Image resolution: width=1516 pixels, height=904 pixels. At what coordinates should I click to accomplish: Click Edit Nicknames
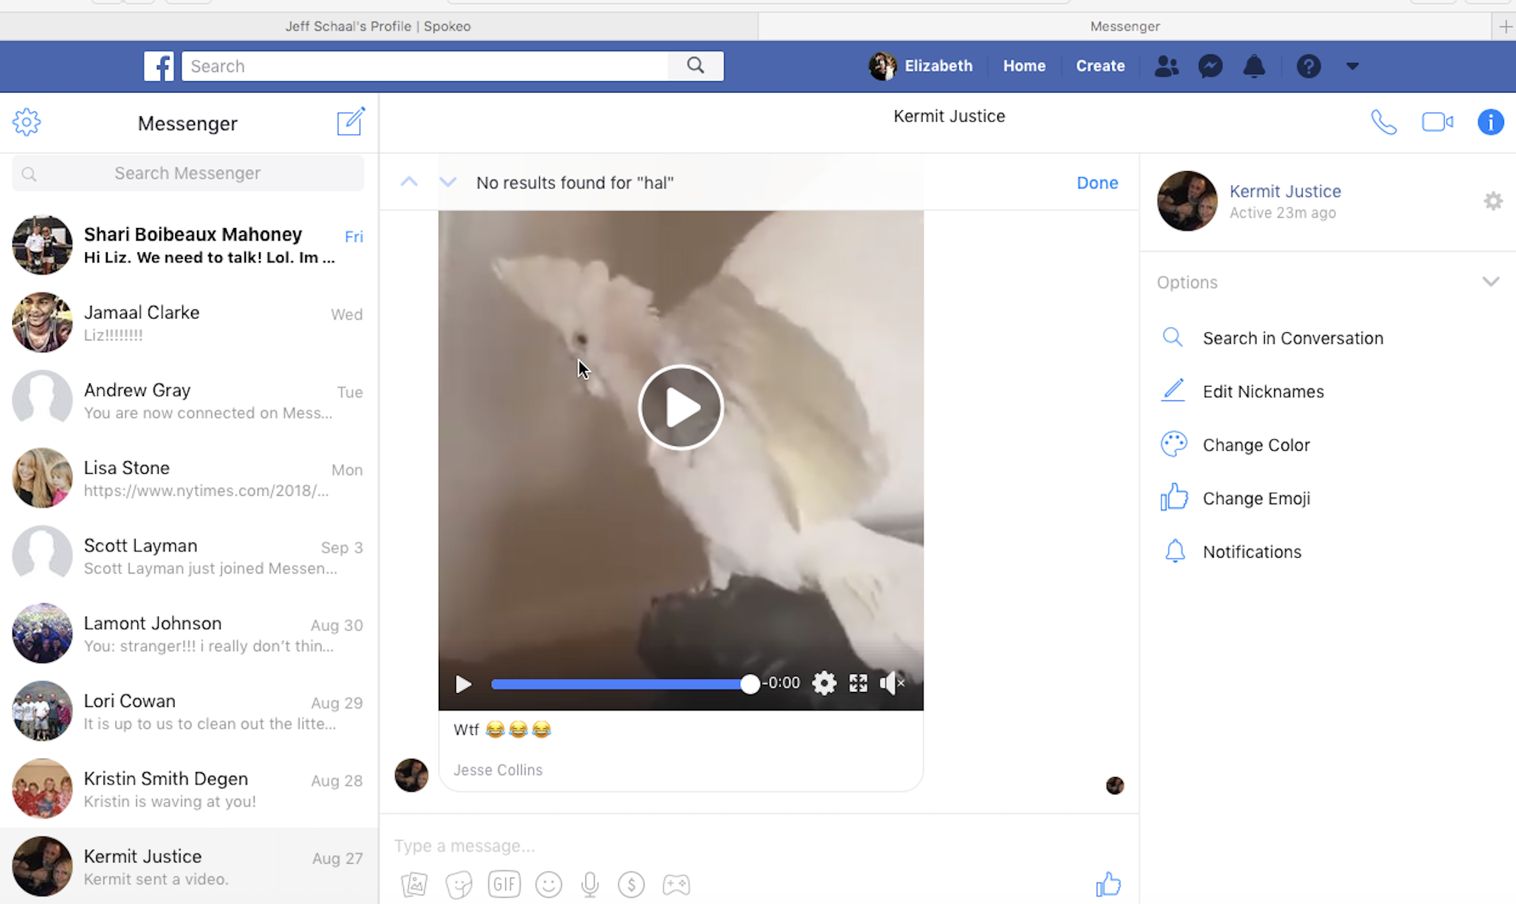point(1263,392)
